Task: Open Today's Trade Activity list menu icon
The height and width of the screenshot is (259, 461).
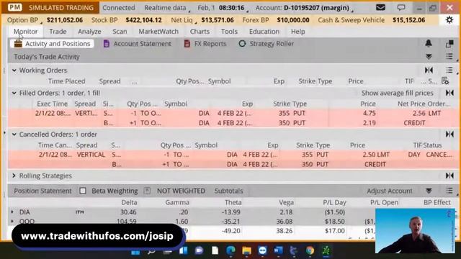Action: click(x=449, y=56)
